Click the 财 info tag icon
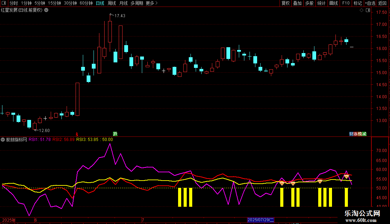The height and width of the screenshot is (224, 390). tap(351, 134)
